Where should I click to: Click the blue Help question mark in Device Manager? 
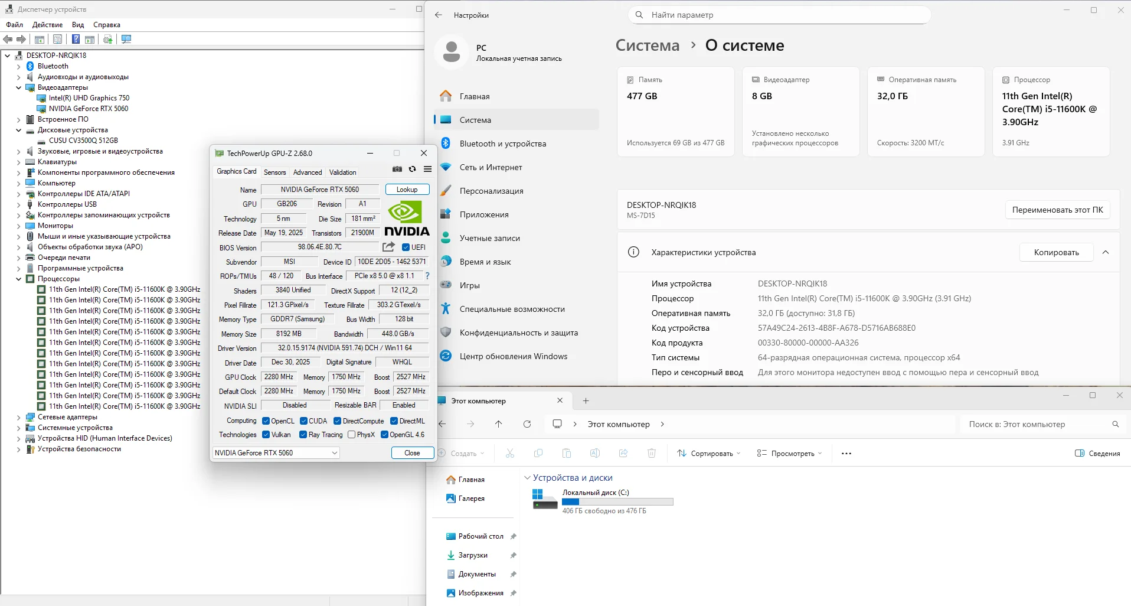pos(76,39)
